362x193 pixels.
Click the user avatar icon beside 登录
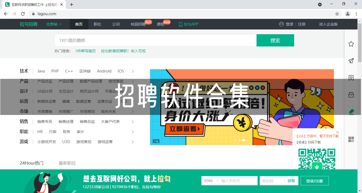coord(281,24)
